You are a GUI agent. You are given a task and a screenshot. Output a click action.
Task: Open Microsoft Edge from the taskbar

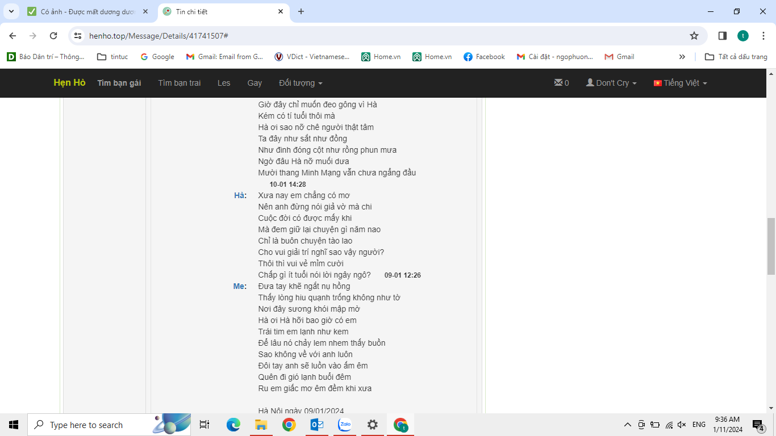point(233,425)
